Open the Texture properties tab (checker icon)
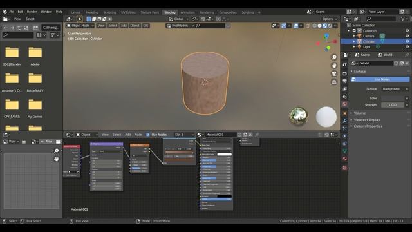 pyautogui.click(x=345, y=168)
